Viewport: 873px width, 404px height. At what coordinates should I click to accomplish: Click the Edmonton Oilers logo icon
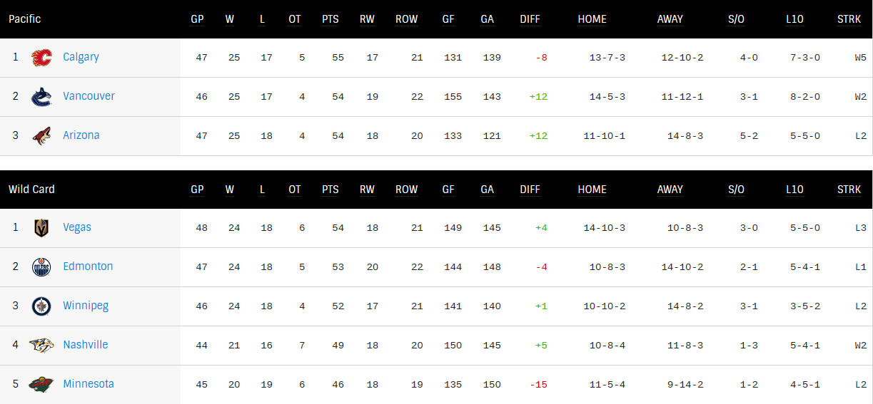point(42,267)
